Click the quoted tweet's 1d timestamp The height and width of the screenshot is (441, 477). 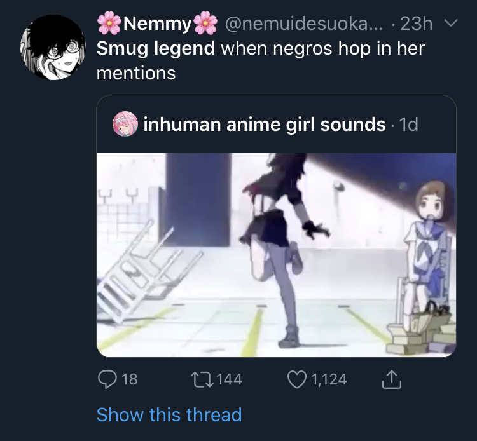click(408, 125)
